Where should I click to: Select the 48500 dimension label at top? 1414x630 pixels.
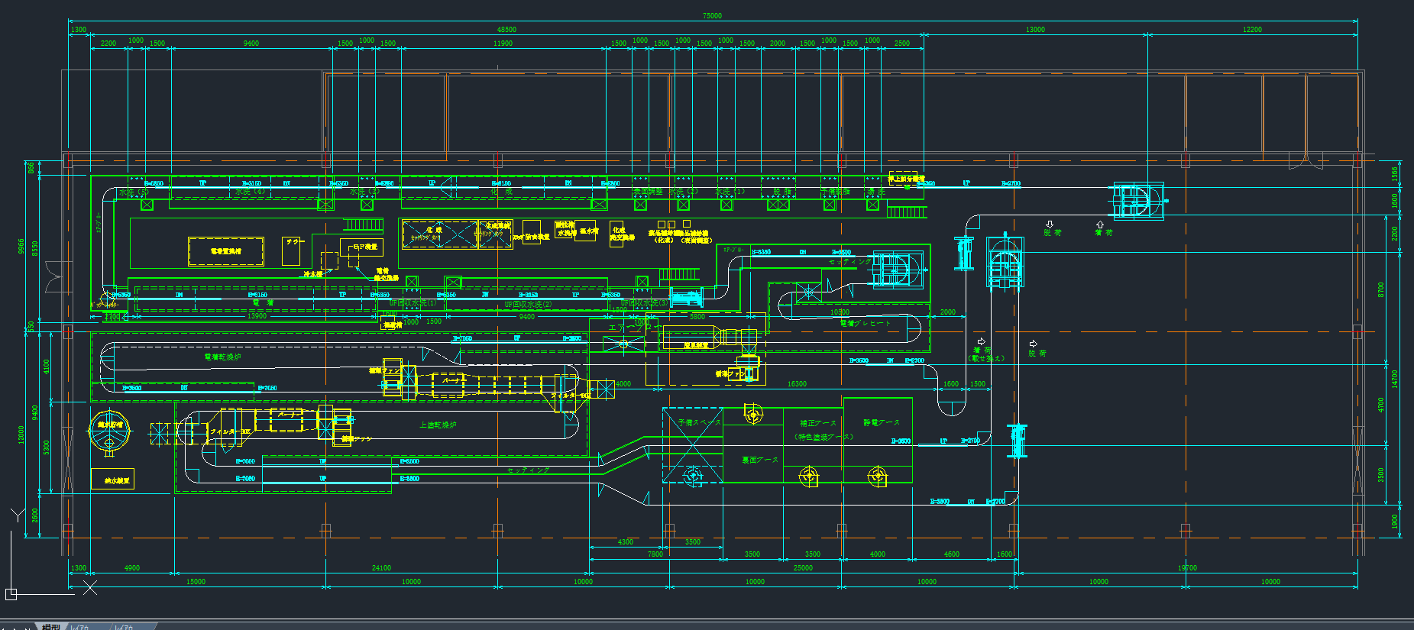tap(506, 30)
